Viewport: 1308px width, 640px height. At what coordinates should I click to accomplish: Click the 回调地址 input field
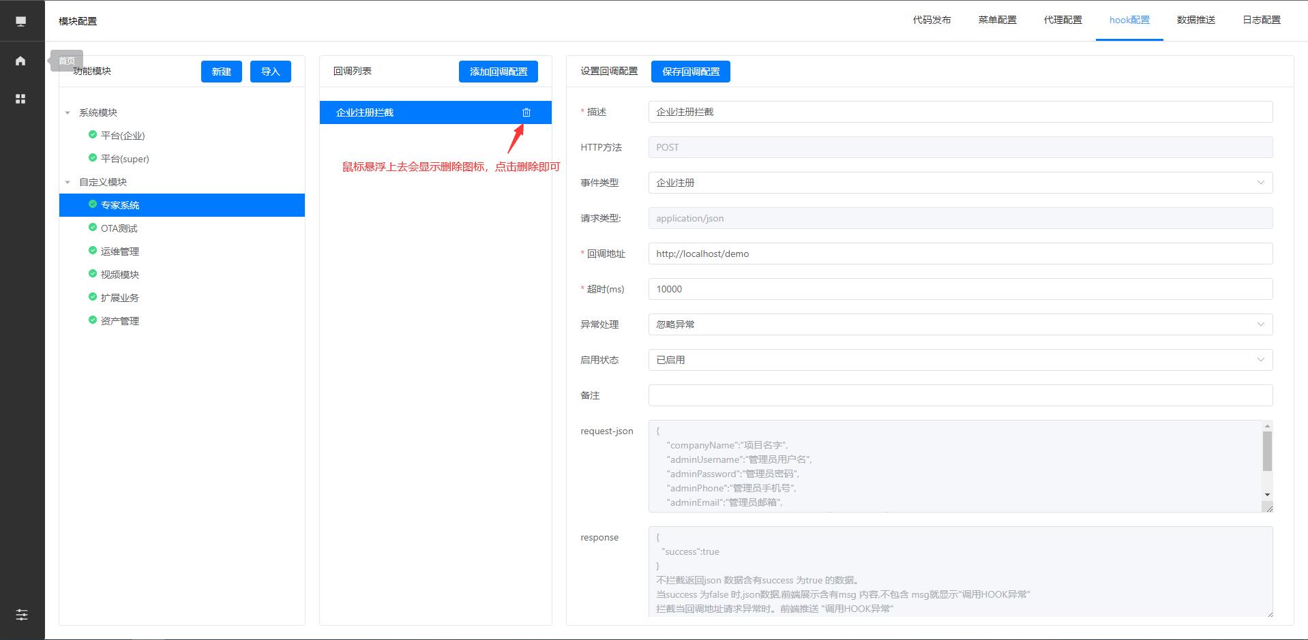point(960,254)
